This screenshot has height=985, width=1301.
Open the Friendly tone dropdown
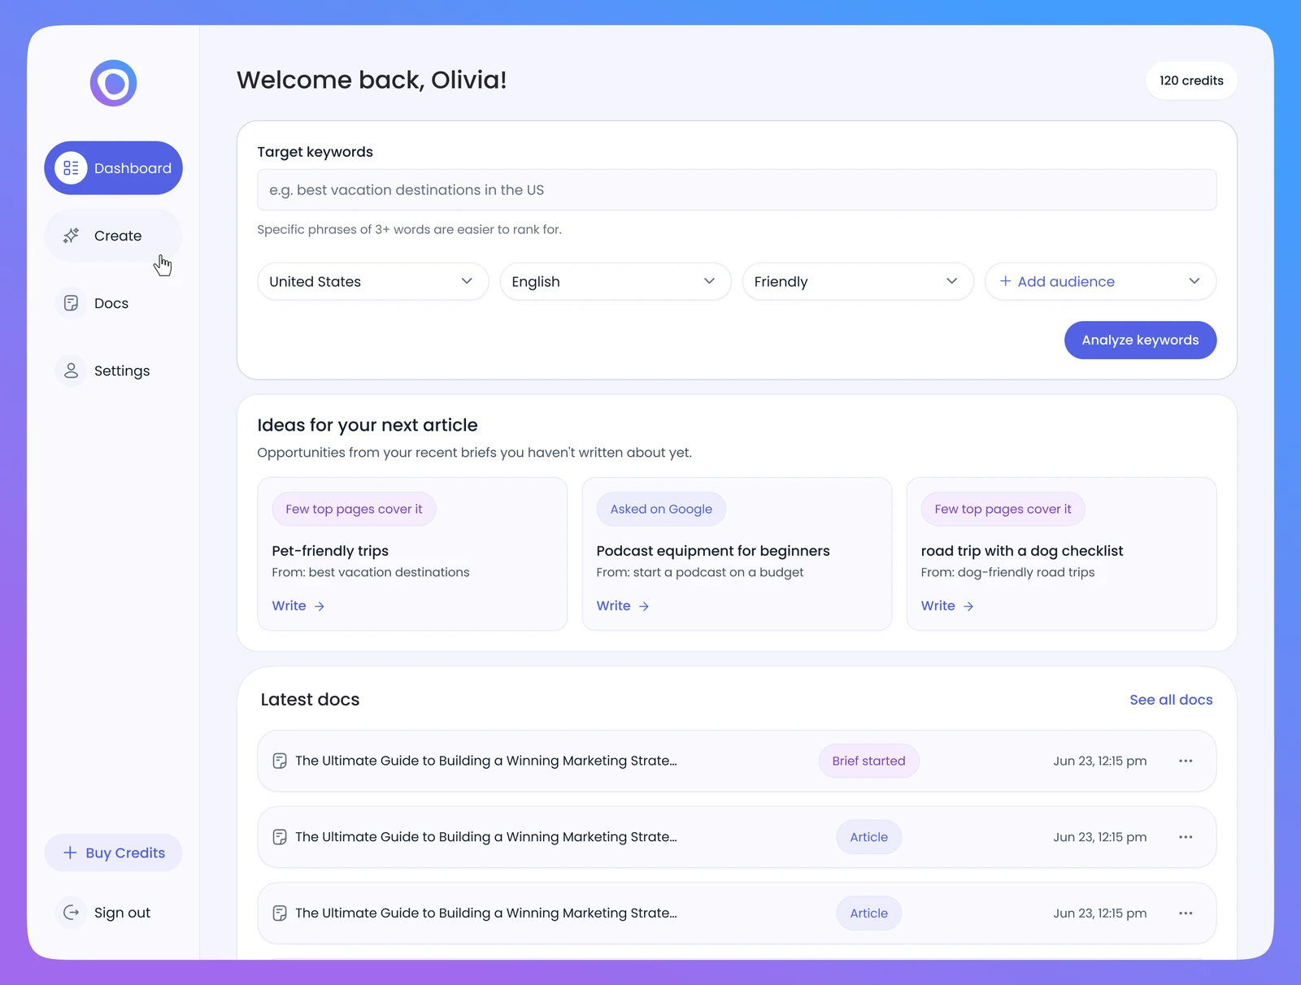(x=858, y=281)
